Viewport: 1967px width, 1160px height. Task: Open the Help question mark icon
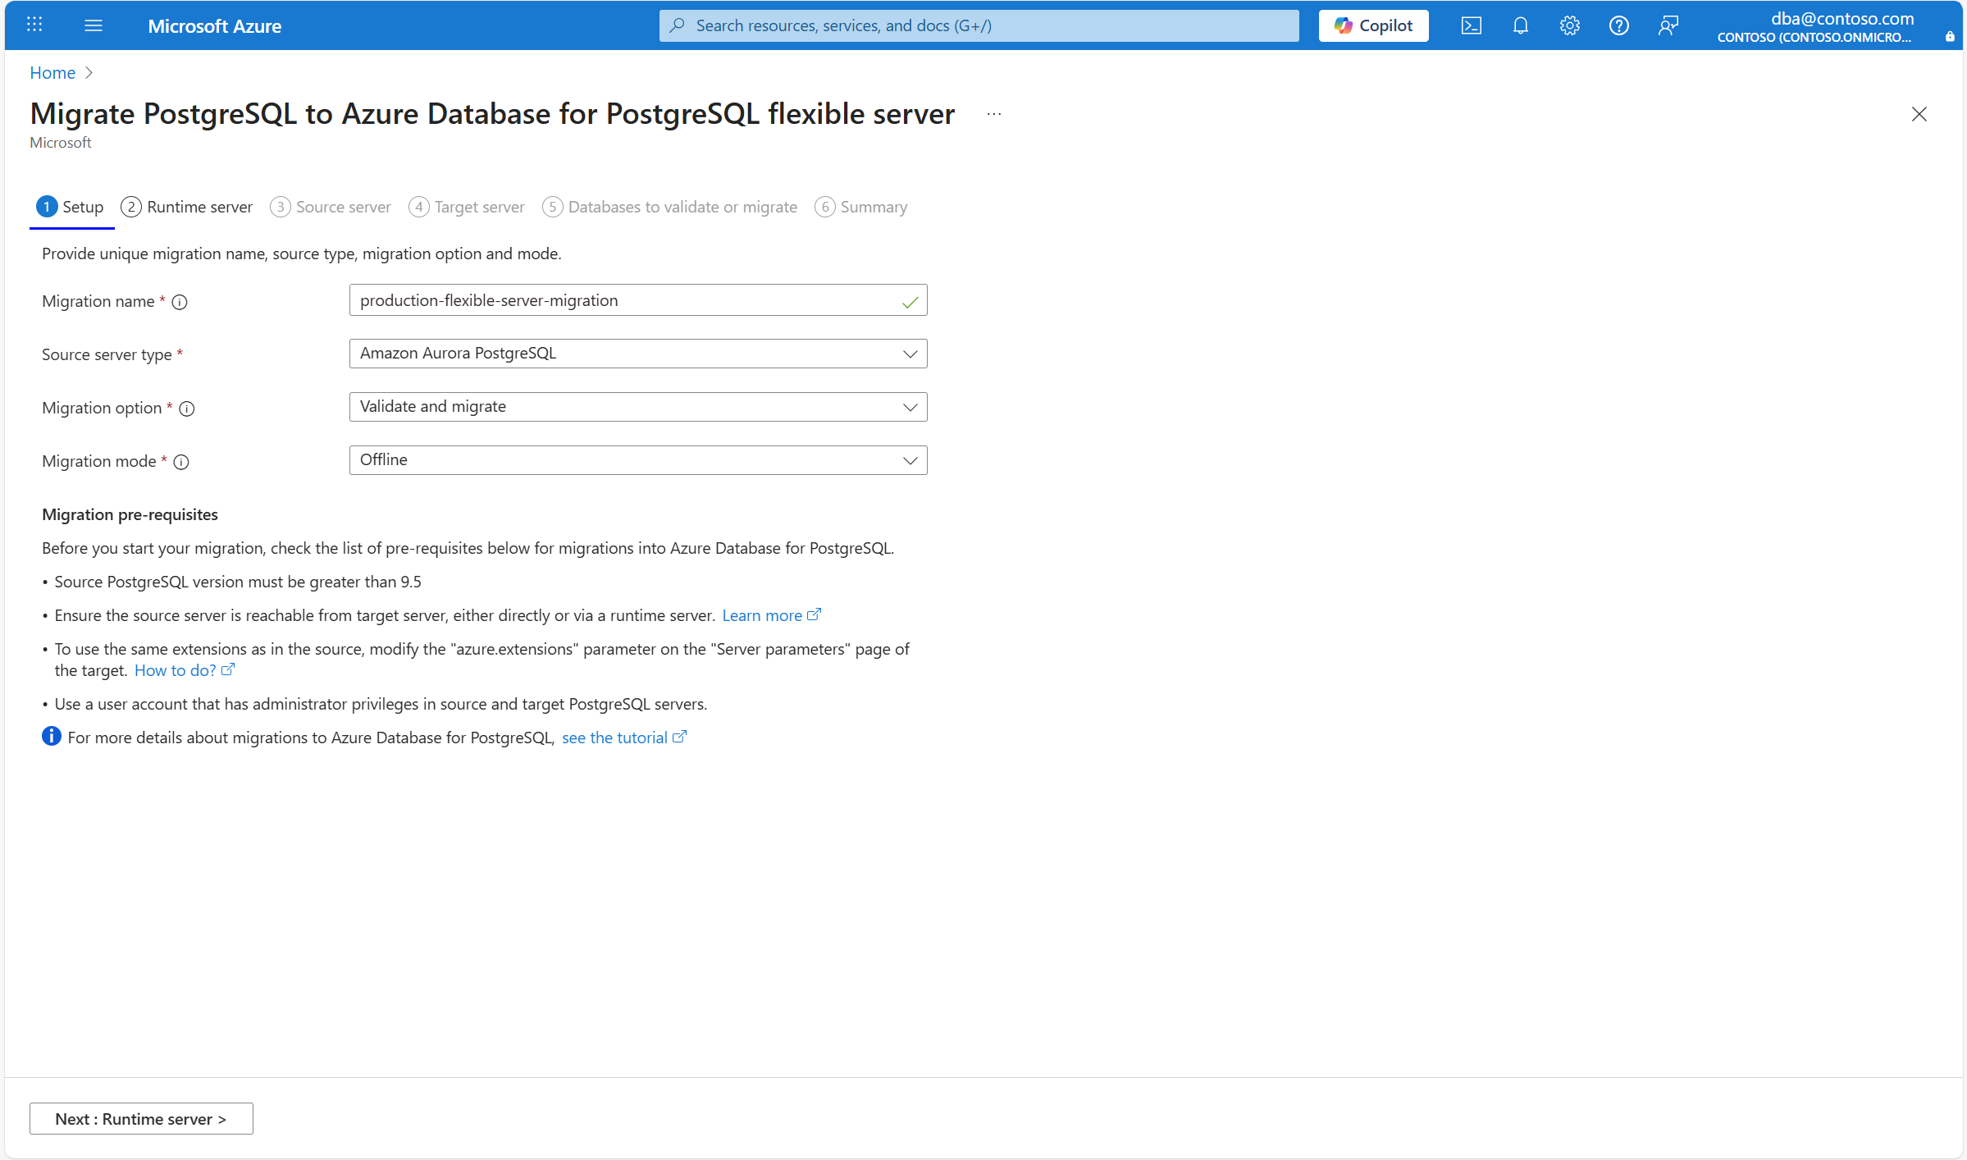(x=1618, y=25)
